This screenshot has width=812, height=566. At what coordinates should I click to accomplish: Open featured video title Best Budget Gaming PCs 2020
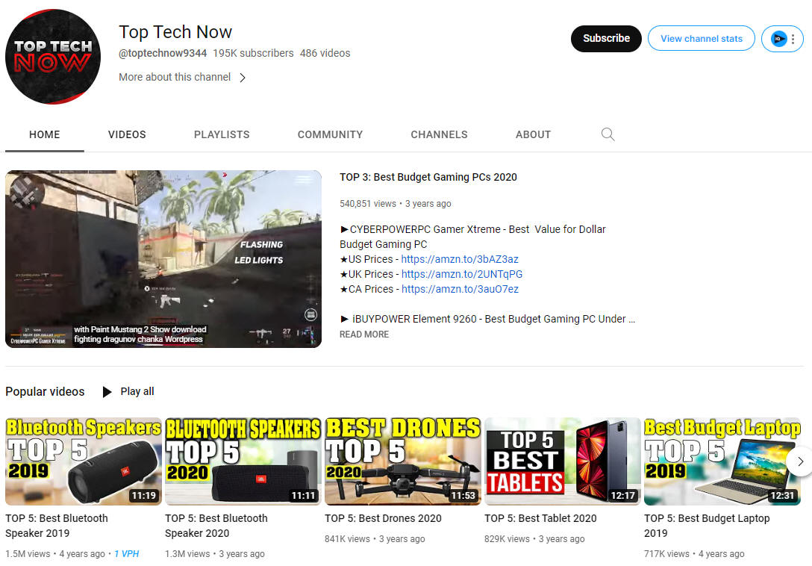click(x=428, y=177)
